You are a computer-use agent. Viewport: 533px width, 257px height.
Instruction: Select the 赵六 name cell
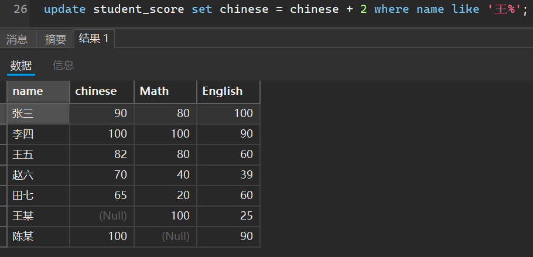tap(39, 175)
